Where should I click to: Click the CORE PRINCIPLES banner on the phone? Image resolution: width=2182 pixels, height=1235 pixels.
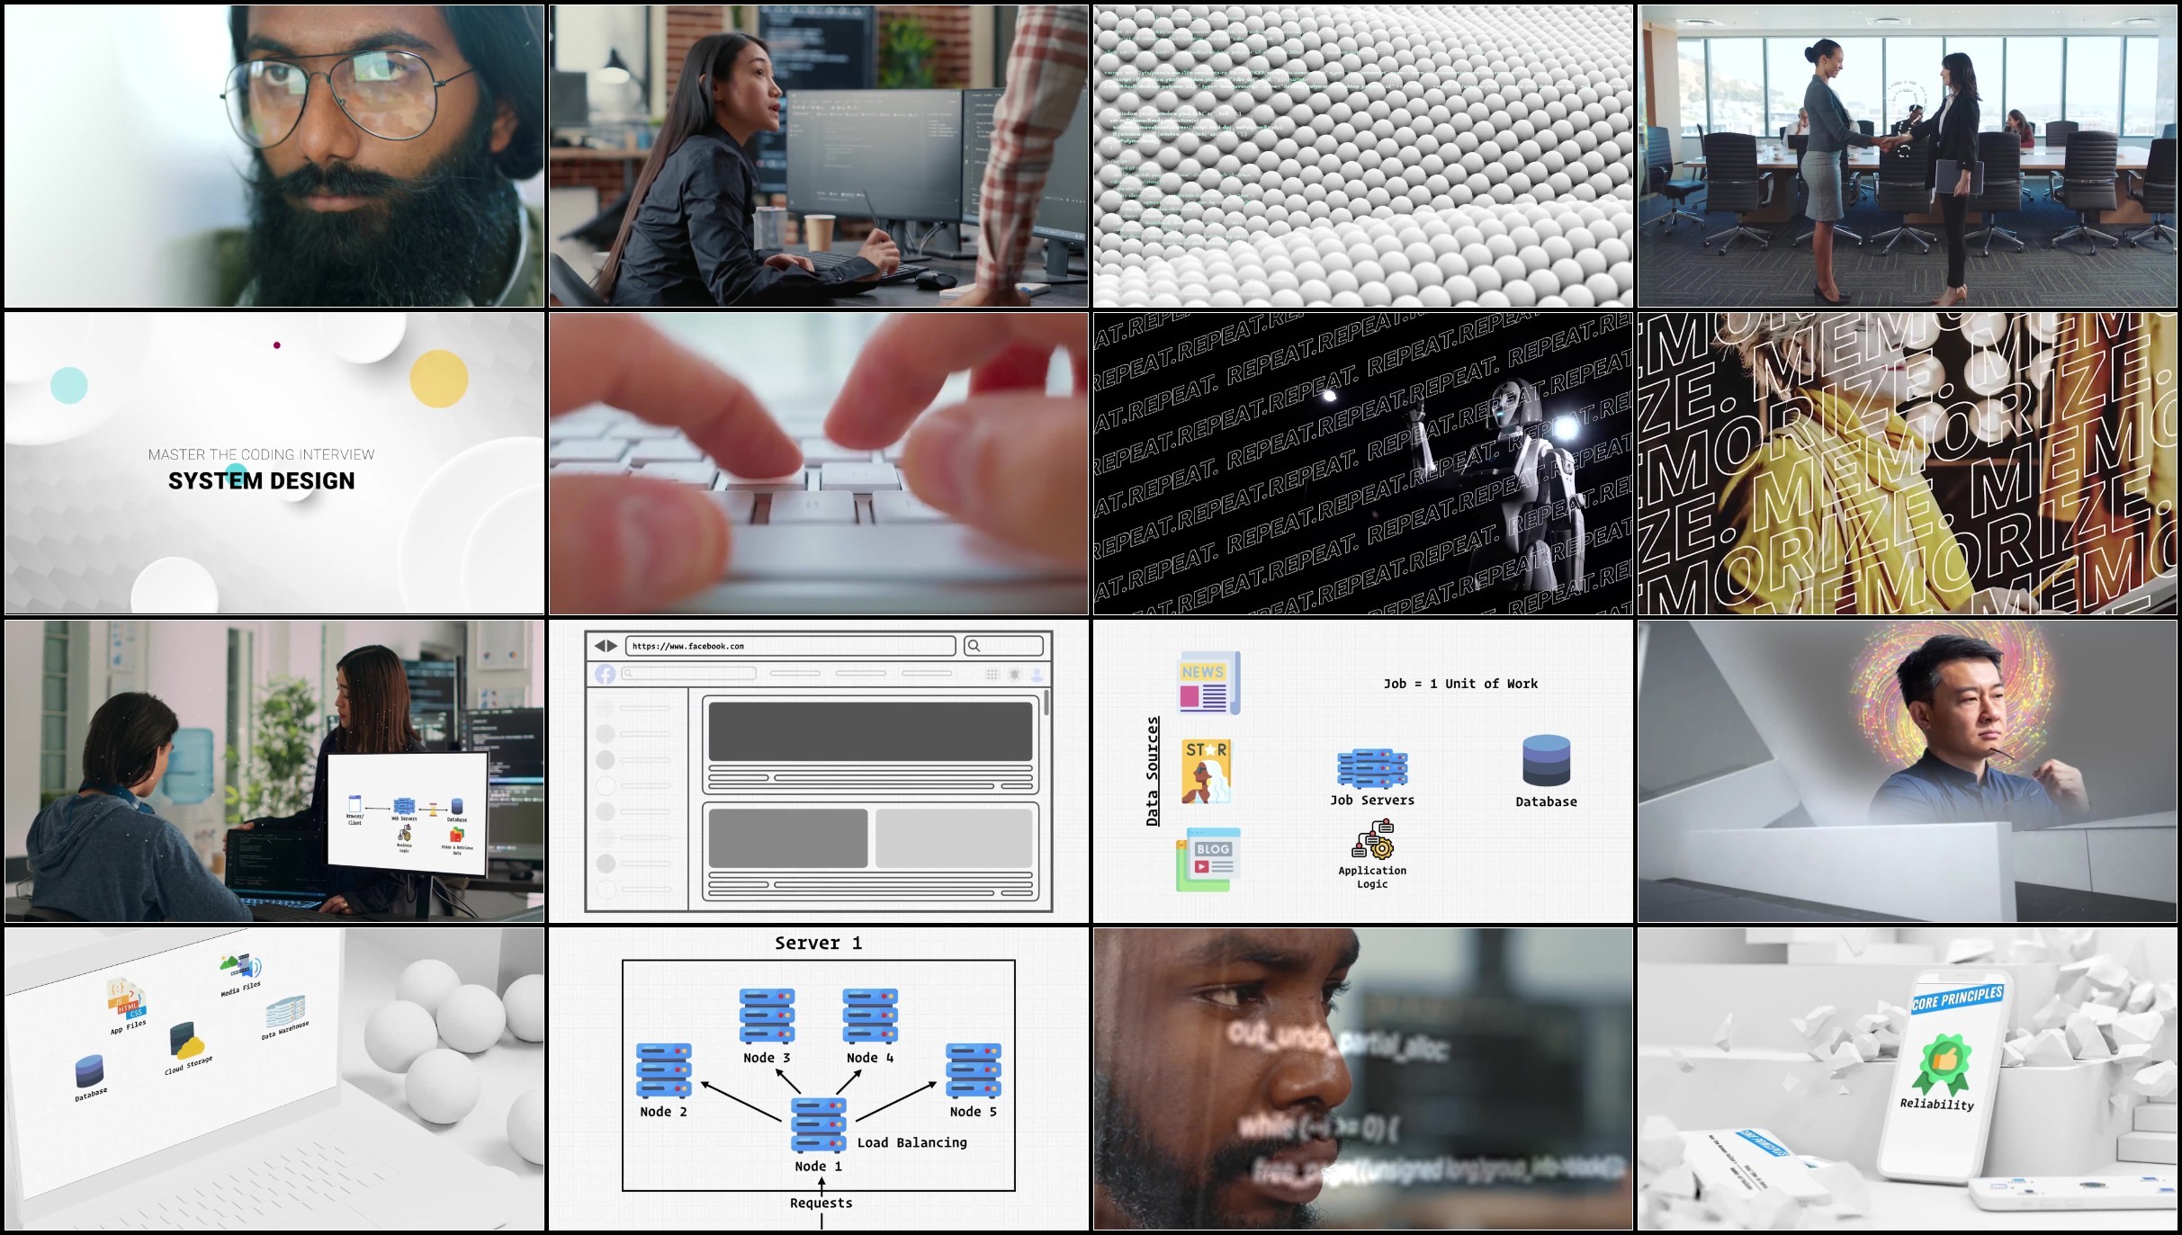[x=1958, y=998]
